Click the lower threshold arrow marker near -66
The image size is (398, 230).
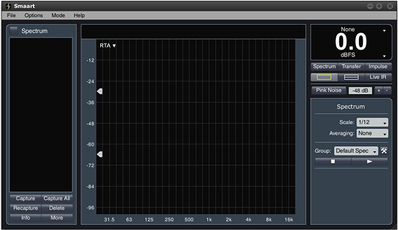coord(99,154)
